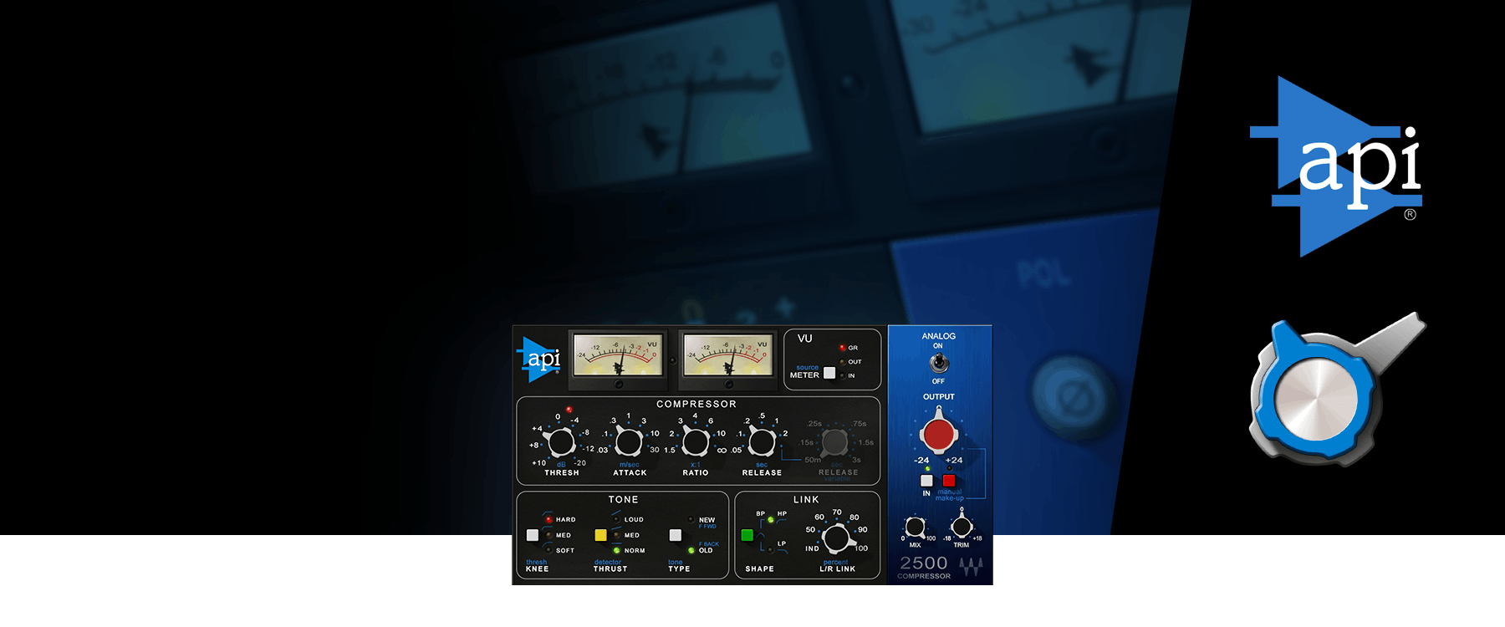This screenshot has width=1505, height=627.
Task: Click the IND marking on L/R LINK
Action: [812, 549]
